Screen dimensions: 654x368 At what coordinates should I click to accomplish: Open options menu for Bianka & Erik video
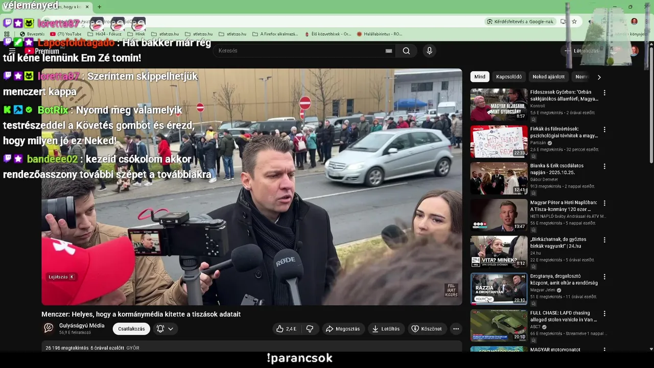pyautogui.click(x=604, y=167)
